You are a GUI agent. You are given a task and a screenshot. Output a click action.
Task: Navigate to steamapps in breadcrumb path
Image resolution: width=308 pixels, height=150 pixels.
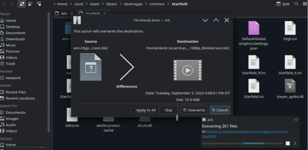pos(133,4)
